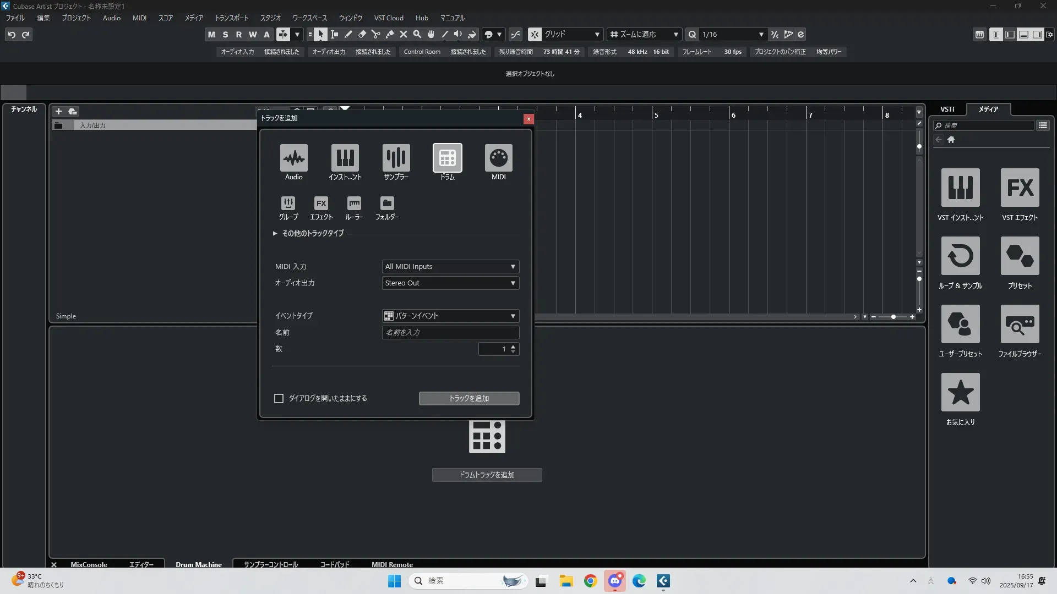
Task: Choose the Folder track type icon
Action: coord(387,204)
